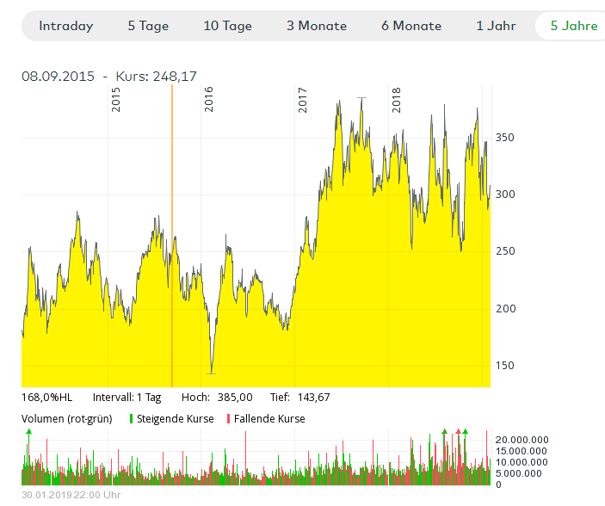Switch to 1 Jahr view
Viewport: 605px width, 506px height.
click(496, 26)
